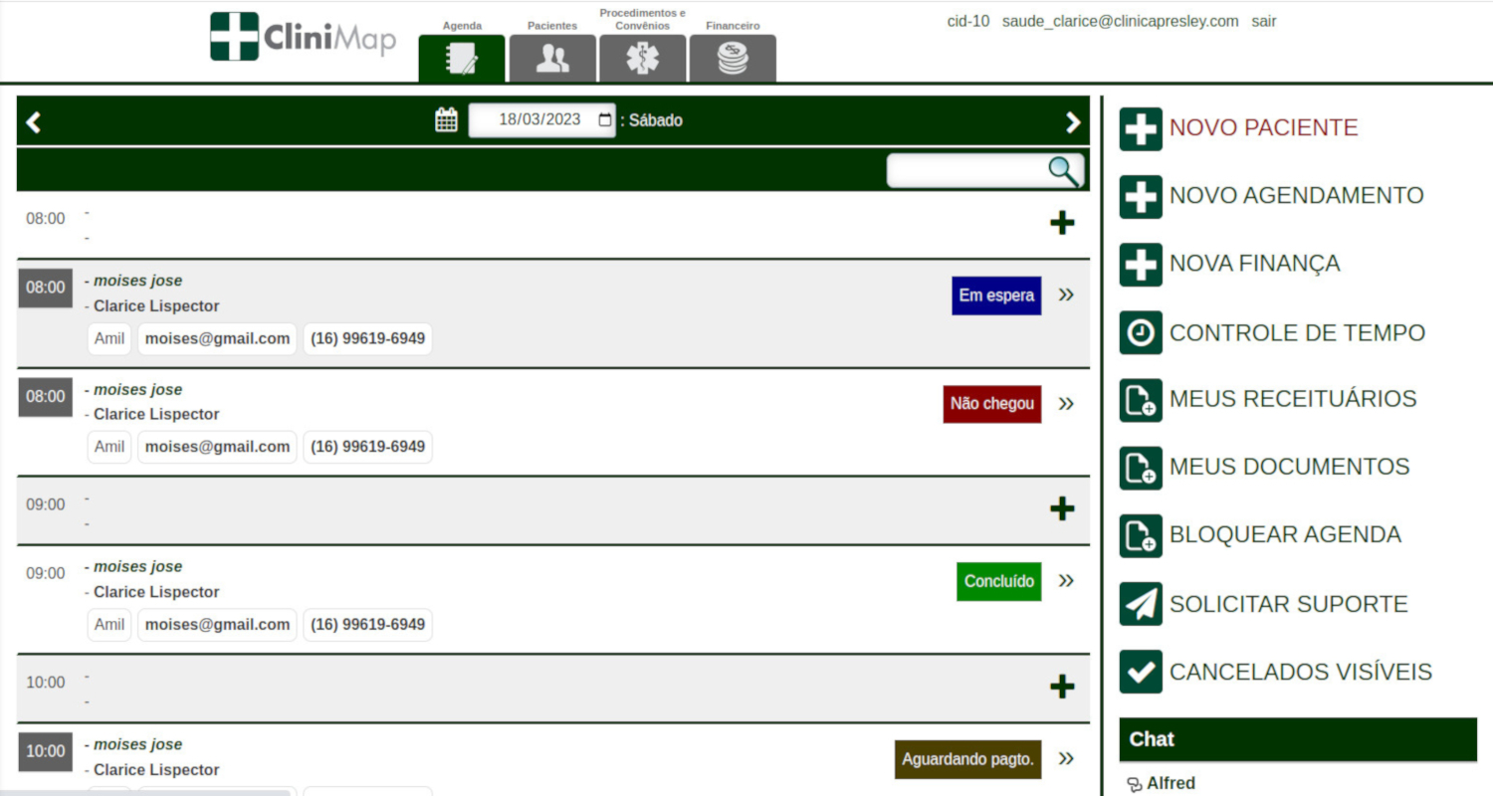
Task: Add appointment at empty 08:00 slot
Action: (x=1062, y=223)
